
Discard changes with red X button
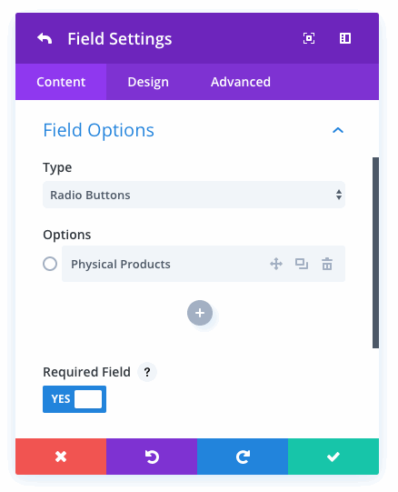tap(61, 457)
